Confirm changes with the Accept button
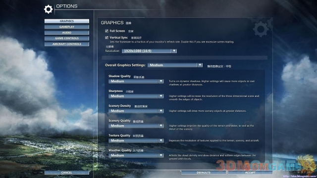The width and height of the screenshot is (317, 178). (x=250, y=173)
